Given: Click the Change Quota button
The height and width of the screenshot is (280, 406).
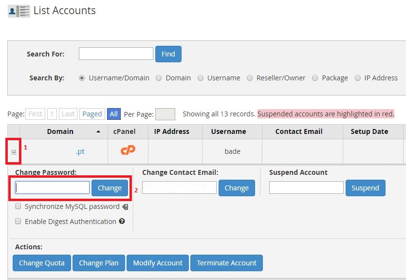Looking at the screenshot, I should tap(41, 263).
